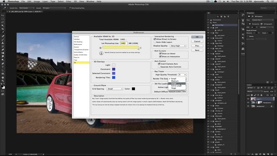Image resolution: width=277 pixels, height=156 pixels.
Task: Toggle Invert Camera Axis checkbox
Action: [159, 64]
